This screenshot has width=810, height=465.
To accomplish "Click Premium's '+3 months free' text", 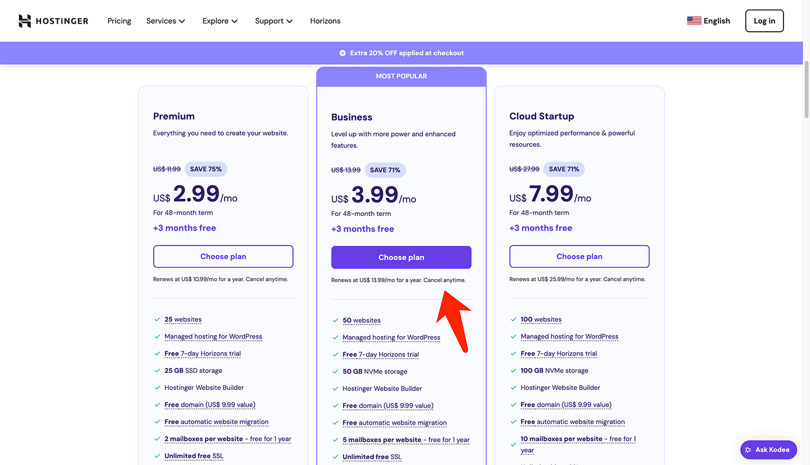I will point(185,228).
